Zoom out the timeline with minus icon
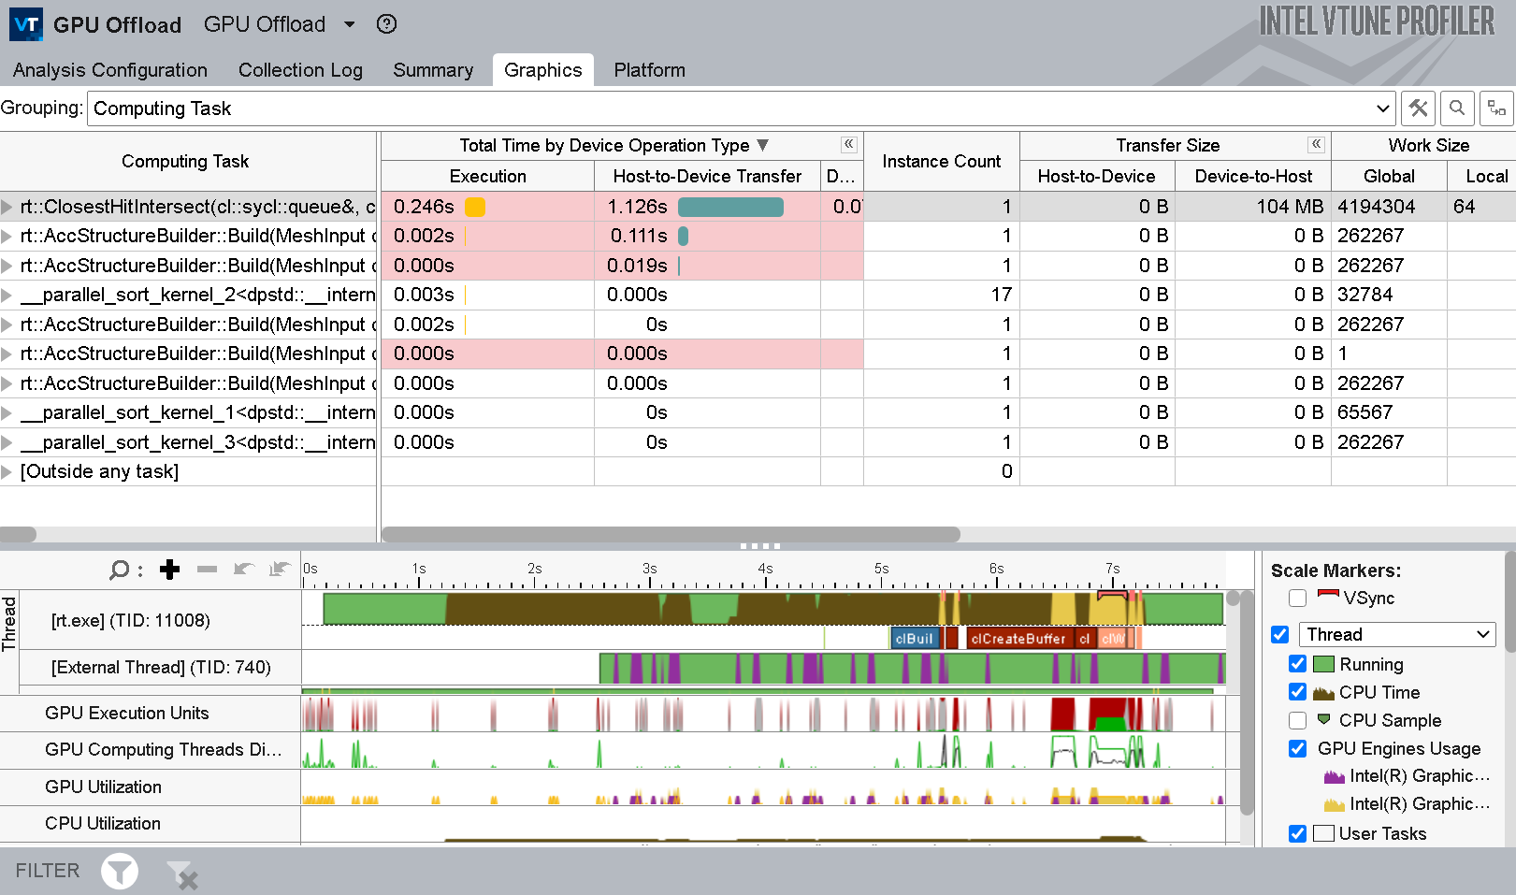Image resolution: width=1516 pixels, height=895 pixels. (207, 570)
